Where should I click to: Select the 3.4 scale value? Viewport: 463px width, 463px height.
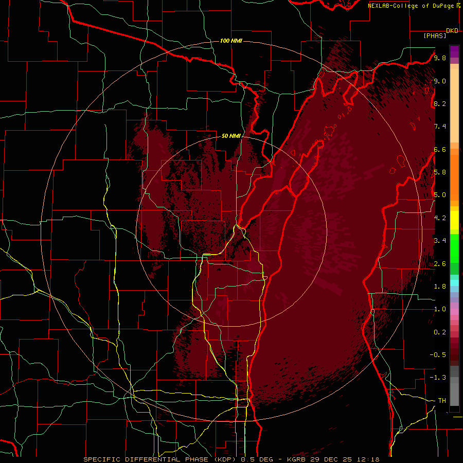click(440, 241)
